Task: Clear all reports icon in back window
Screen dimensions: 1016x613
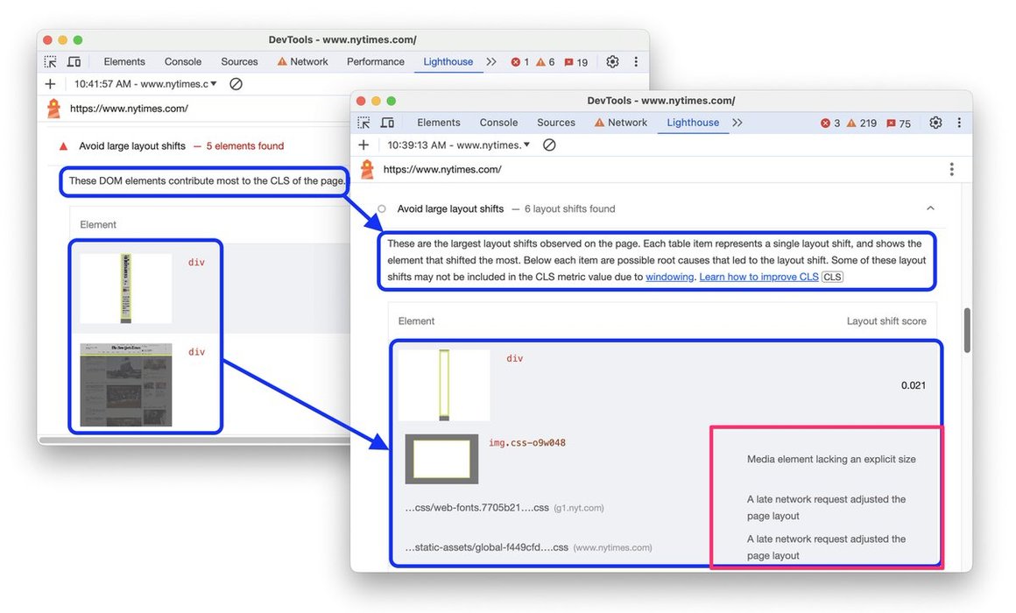Action: pos(236,83)
